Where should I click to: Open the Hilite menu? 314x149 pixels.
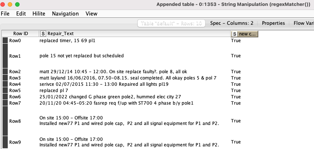(x=39, y=14)
